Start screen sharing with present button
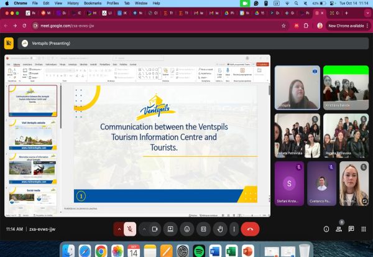This screenshot has width=373, height=257. 170,229
